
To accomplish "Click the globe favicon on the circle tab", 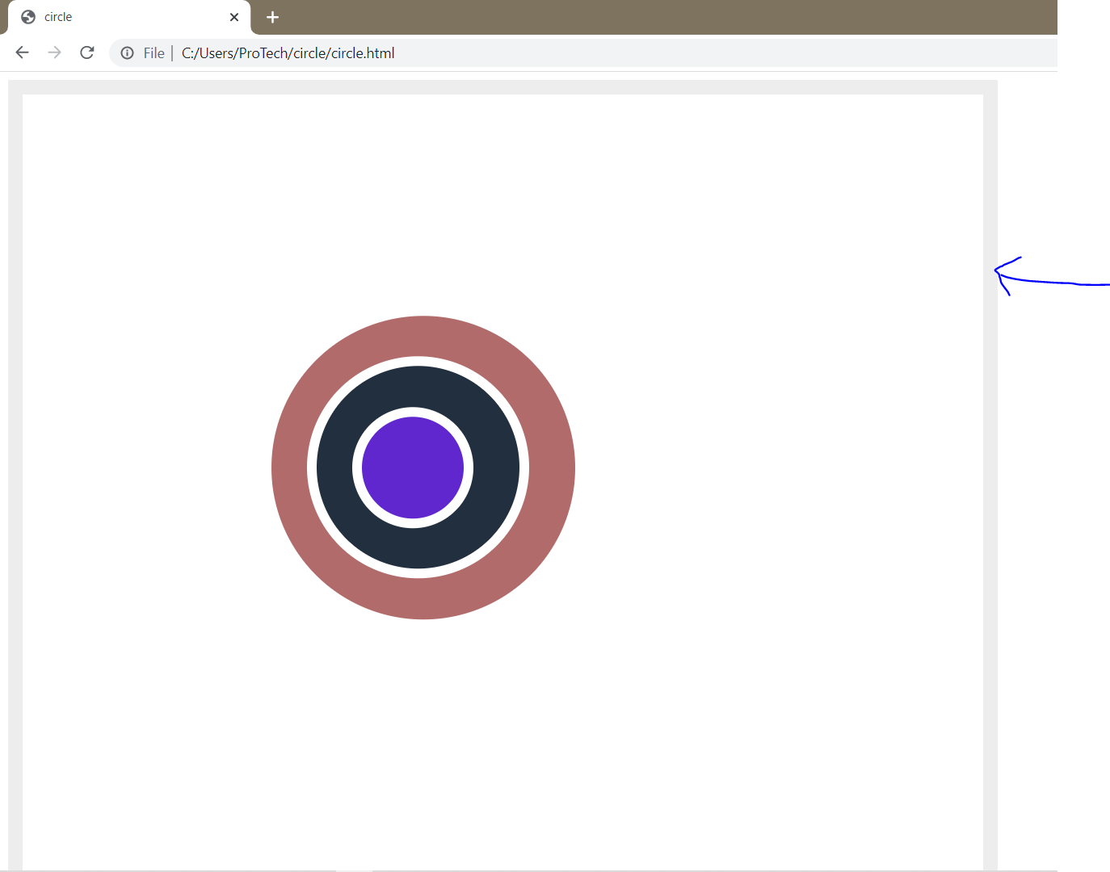I will [x=27, y=16].
